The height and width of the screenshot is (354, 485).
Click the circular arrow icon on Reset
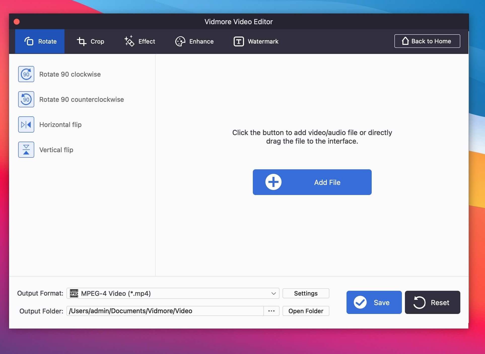coord(419,302)
